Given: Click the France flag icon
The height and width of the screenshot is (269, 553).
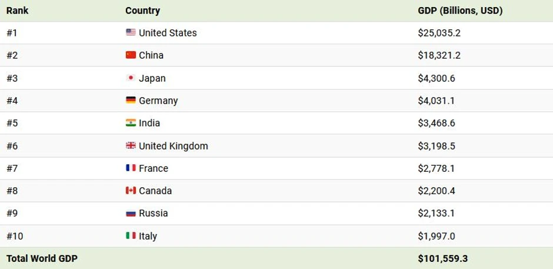Looking at the screenshot, I should coord(131,168).
